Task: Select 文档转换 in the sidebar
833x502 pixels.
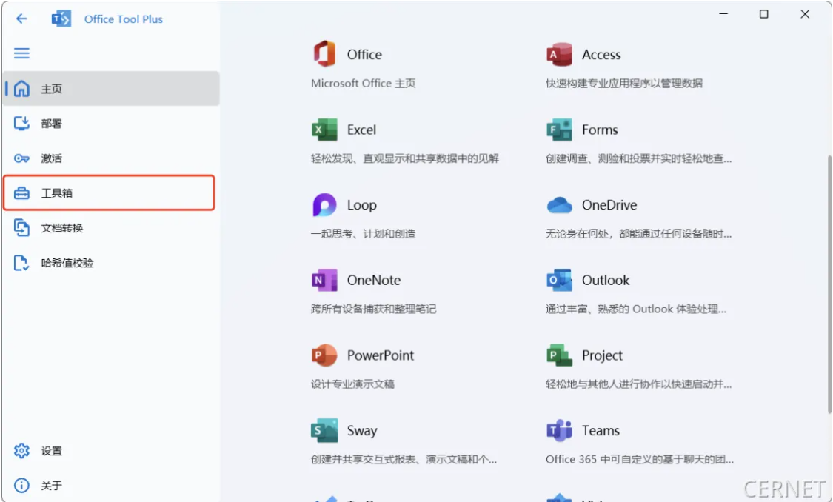Action: (x=61, y=228)
